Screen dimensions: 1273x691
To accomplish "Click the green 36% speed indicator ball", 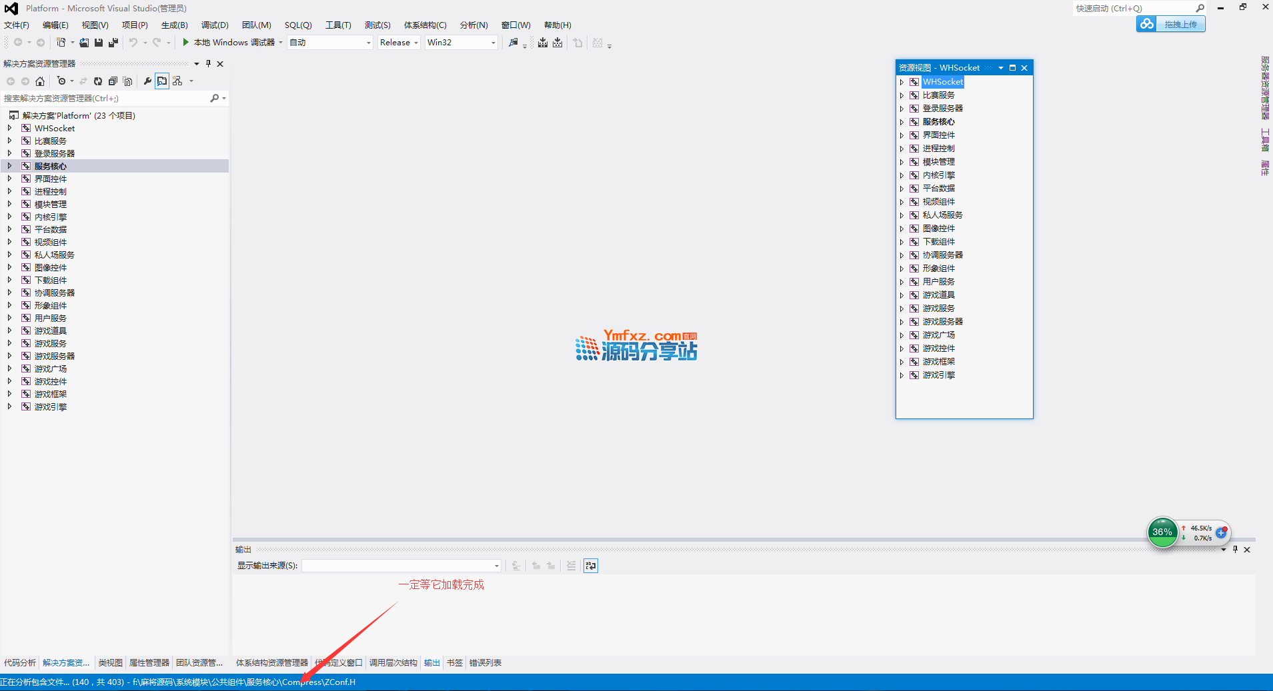I will coord(1162,532).
